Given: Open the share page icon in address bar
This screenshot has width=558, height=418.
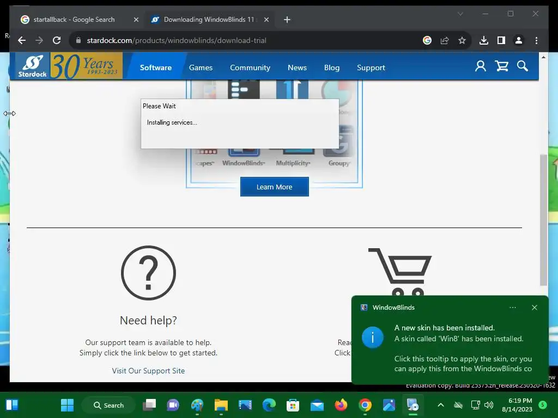Looking at the screenshot, I should [x=445, y=40].
